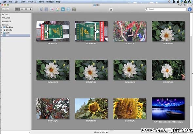Select the DSCN0881.JPG sunflower thumbnail

point(130,109)
